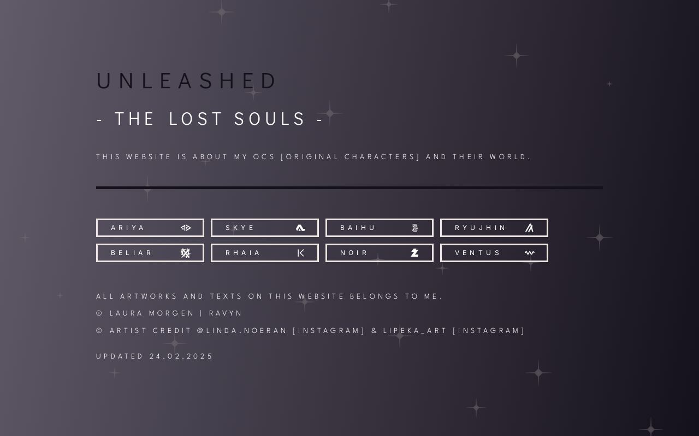The height and width of the screenshot is (436, 699).
Task: Click the UNLEASHED site title
Action: pyautogui.click(x=187, y=80)
